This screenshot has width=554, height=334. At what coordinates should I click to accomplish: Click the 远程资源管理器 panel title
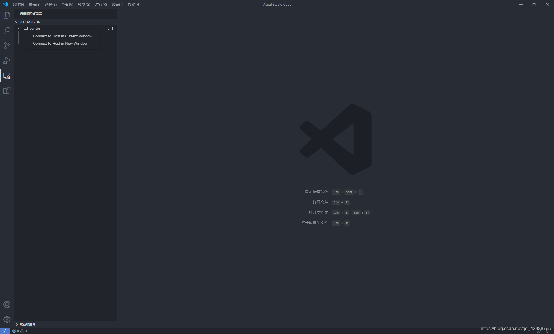[x=31, y=14]
